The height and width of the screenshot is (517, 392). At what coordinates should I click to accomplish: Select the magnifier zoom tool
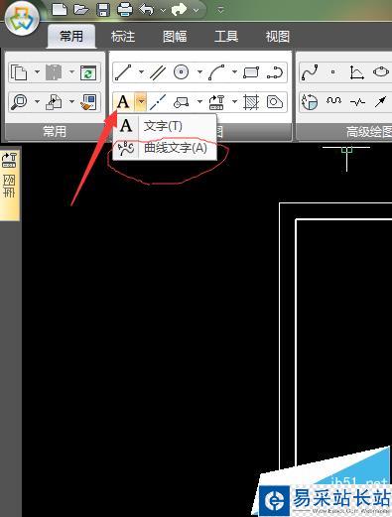click(x=19, y=101)
